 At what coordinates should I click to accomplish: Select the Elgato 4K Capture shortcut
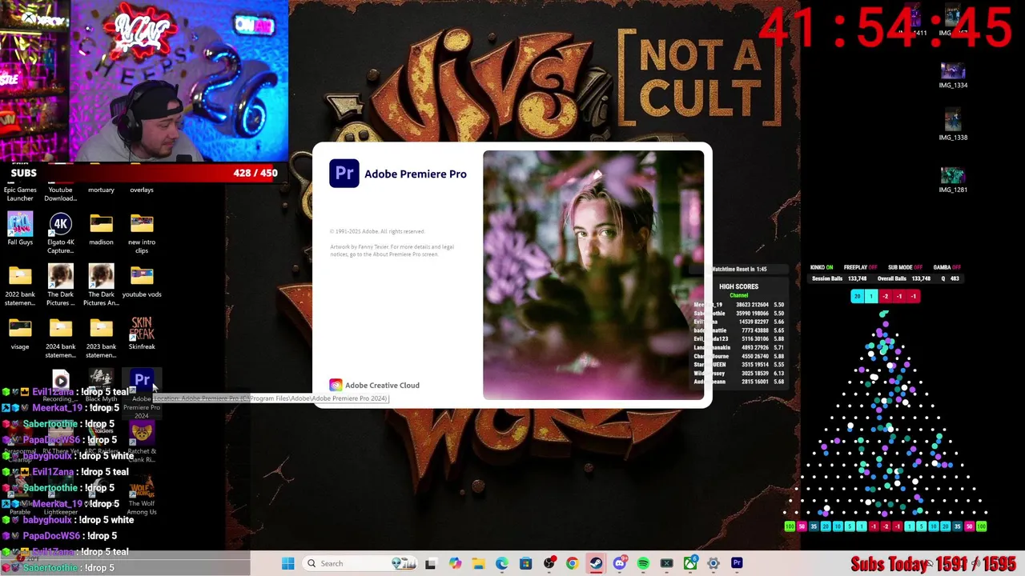pos(61,233)
